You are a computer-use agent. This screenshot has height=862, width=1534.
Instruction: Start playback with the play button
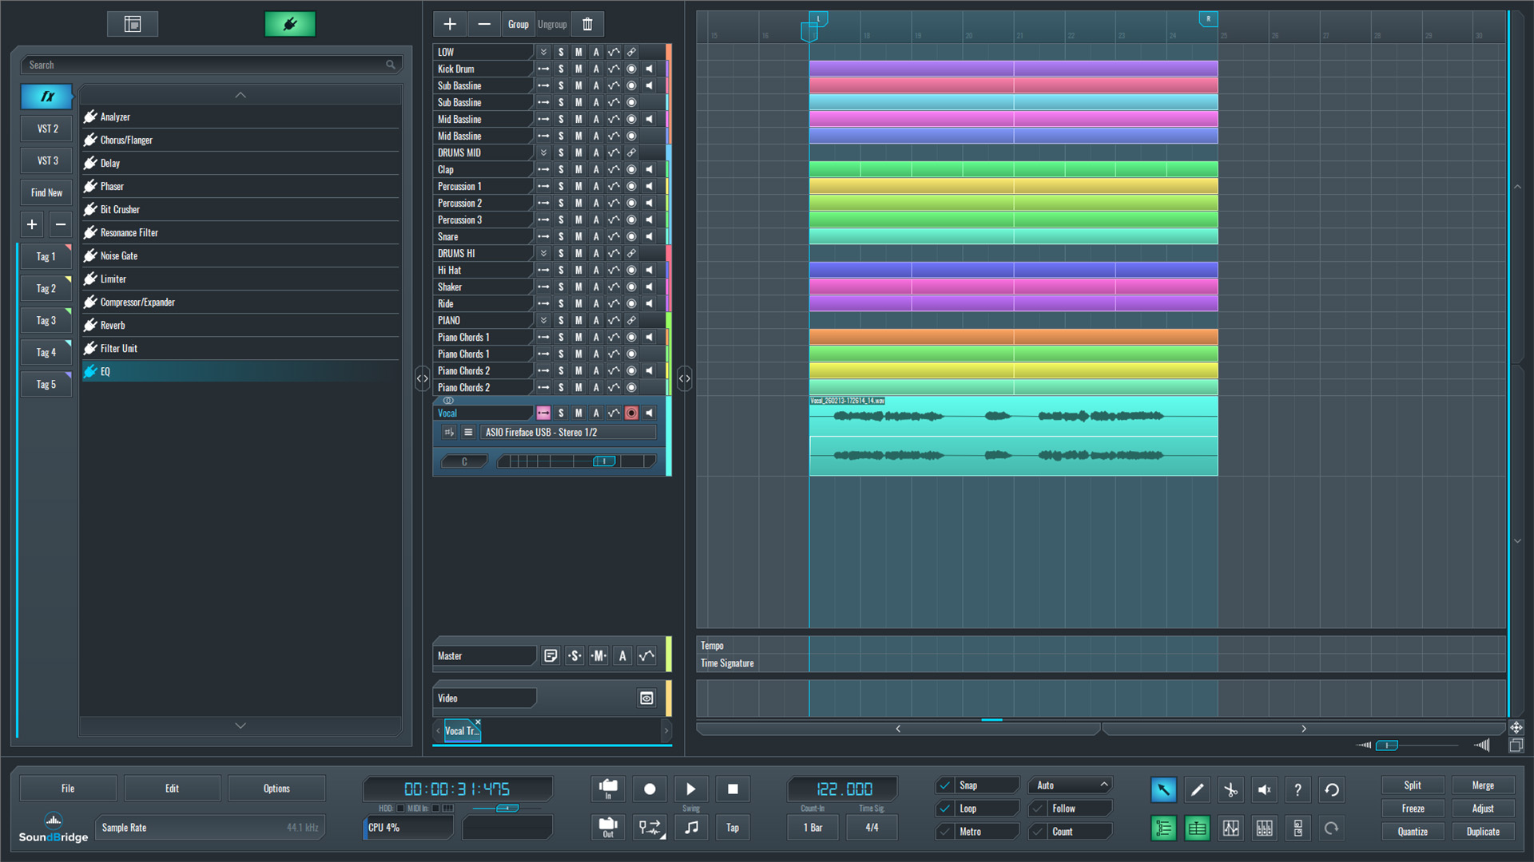coord(691,789)
